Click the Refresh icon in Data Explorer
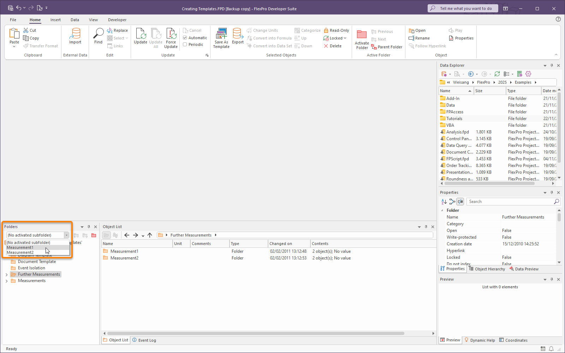Viewport: 565px width, 353px height. (497, 74)
